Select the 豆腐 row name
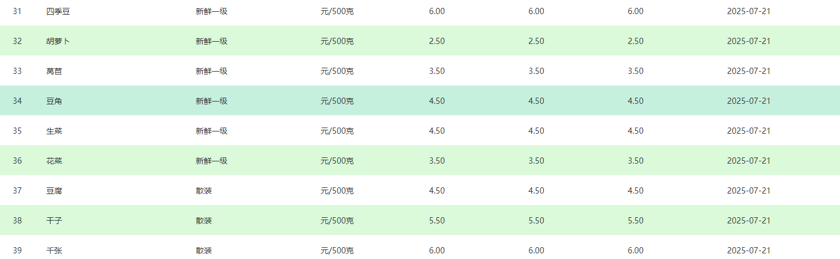The image size is (840, 259). coord(54,191)
